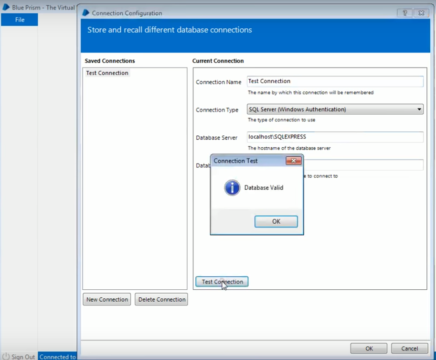Click the 'Database Valid' message text

click(x=264, y=188)
